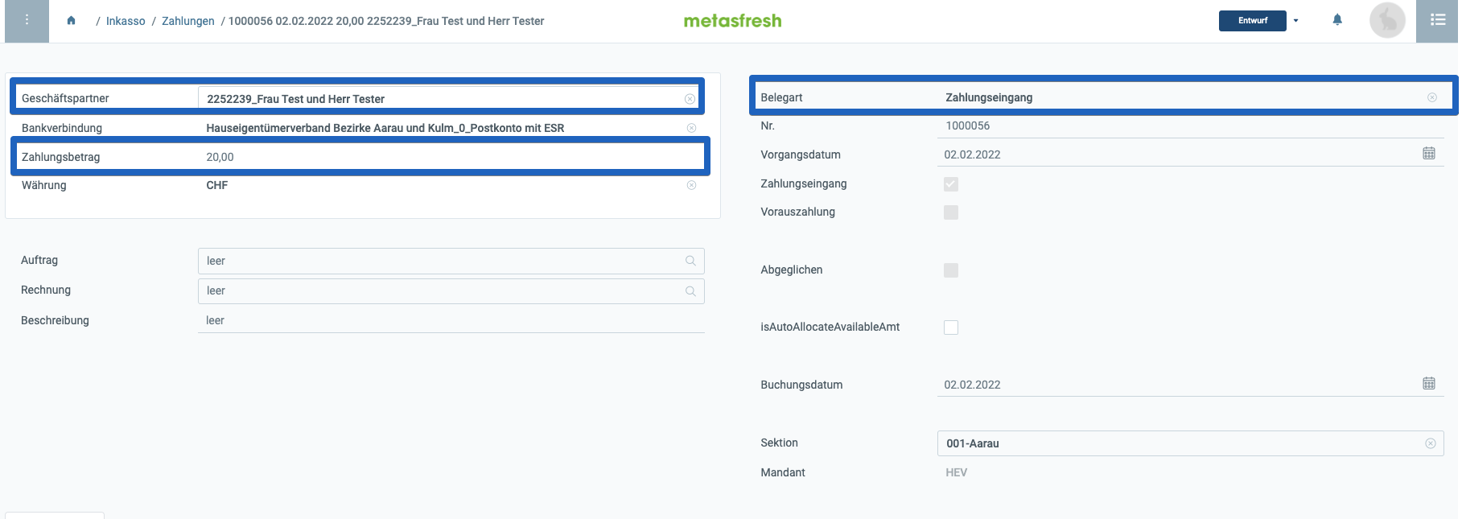Open the Vorgangsdatum calendar picker
This screenshot has height=519, width=1462.
pos(1429,154)
